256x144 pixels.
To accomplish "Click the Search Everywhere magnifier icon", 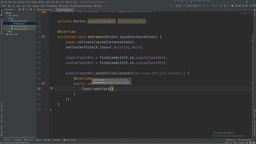I will pyautogui.click(x=251, y=6).
